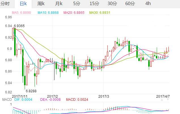Click the up arrow beside MACD panel

pyautogui.click(x=162, y=99)
